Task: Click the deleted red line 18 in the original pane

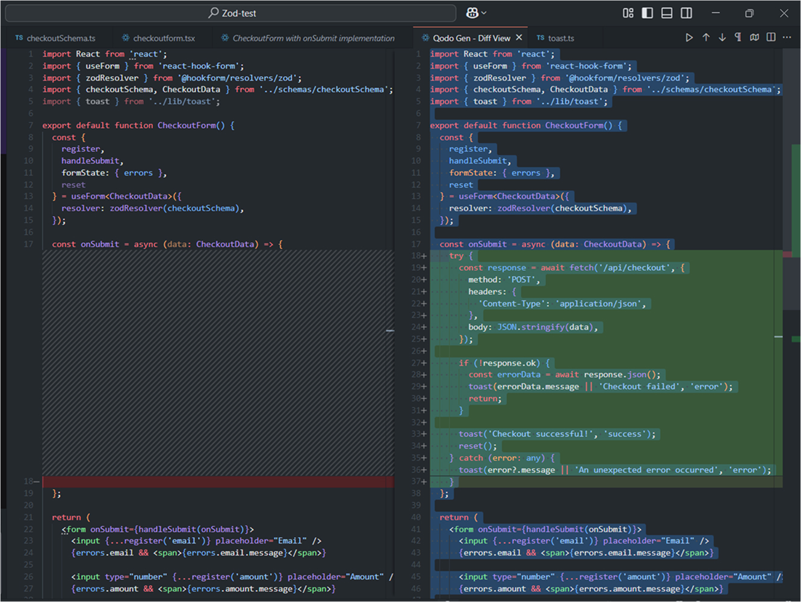Action: pos(218,482)
